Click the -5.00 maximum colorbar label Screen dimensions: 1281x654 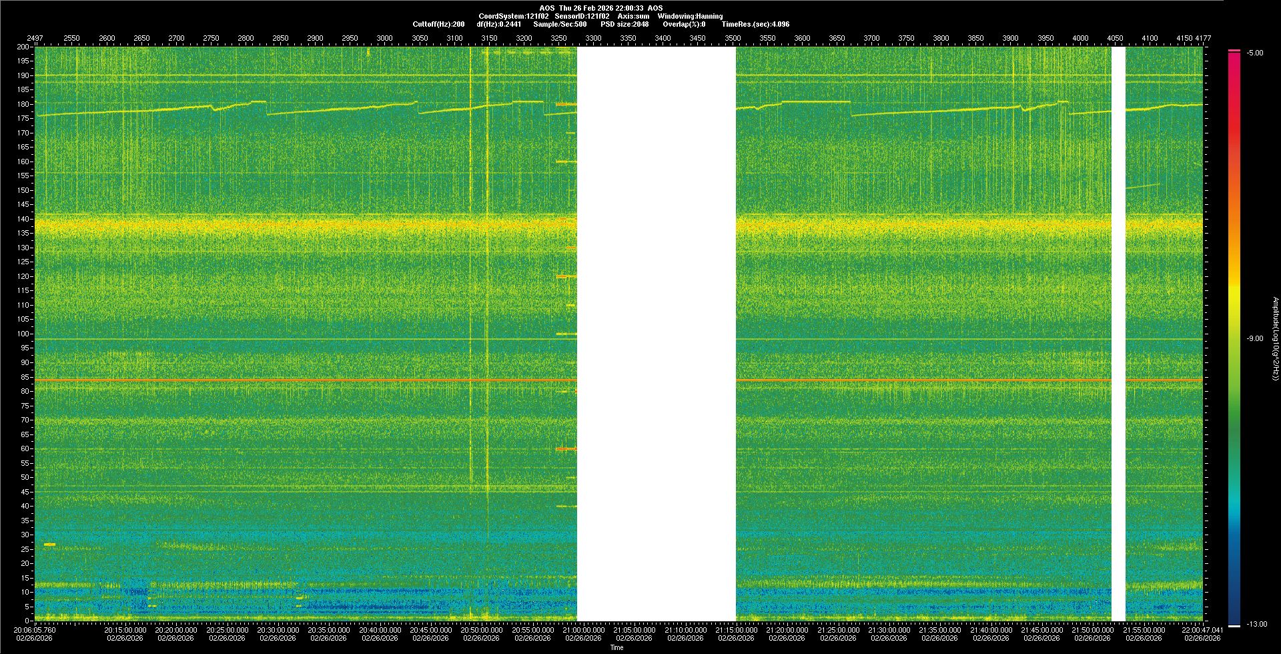point(1254,53)
